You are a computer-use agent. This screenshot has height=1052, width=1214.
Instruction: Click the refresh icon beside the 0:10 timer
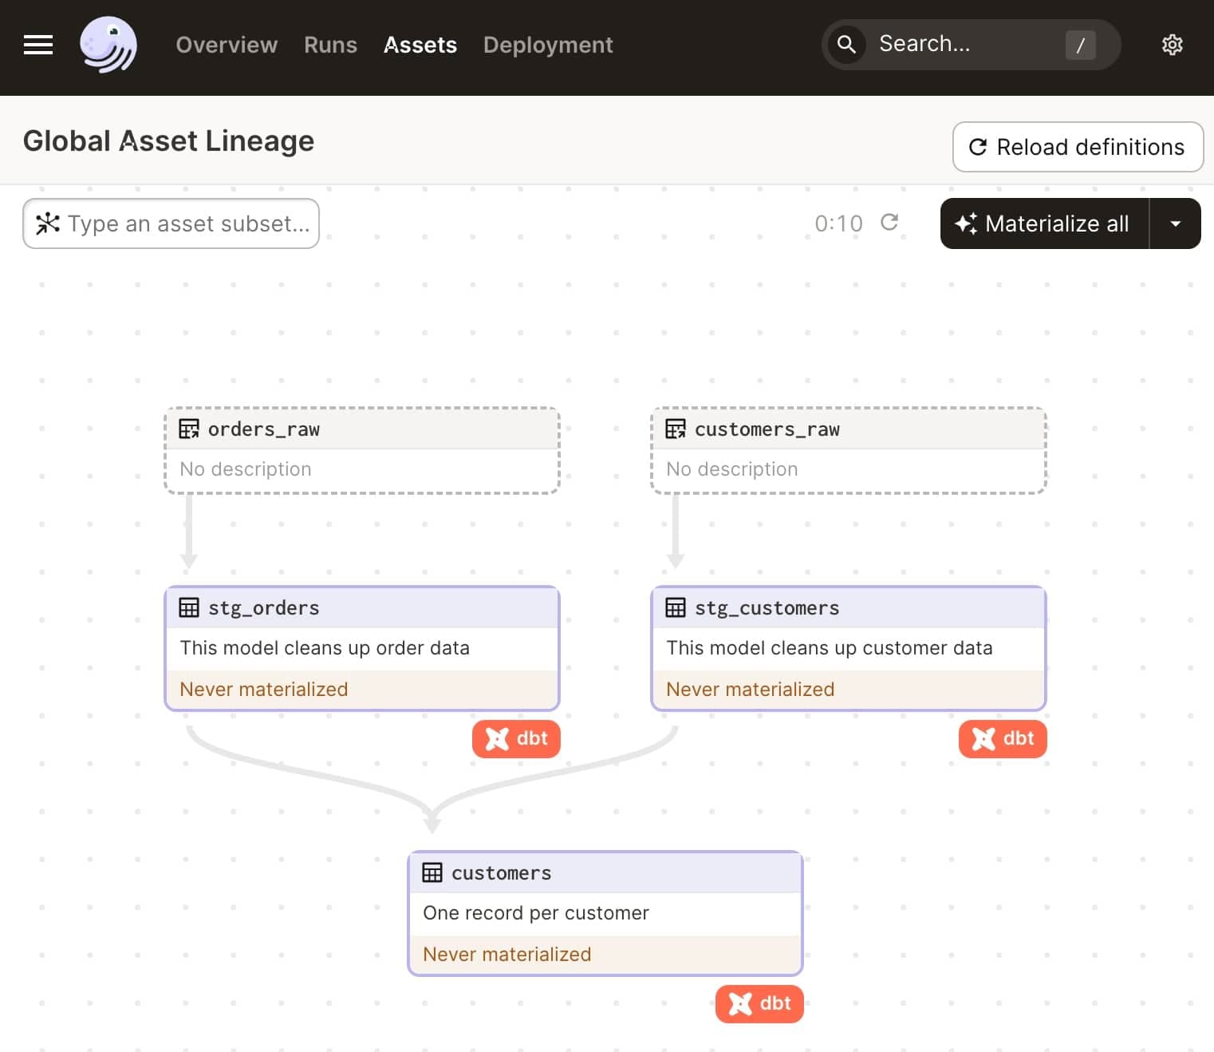pos(889,223)
